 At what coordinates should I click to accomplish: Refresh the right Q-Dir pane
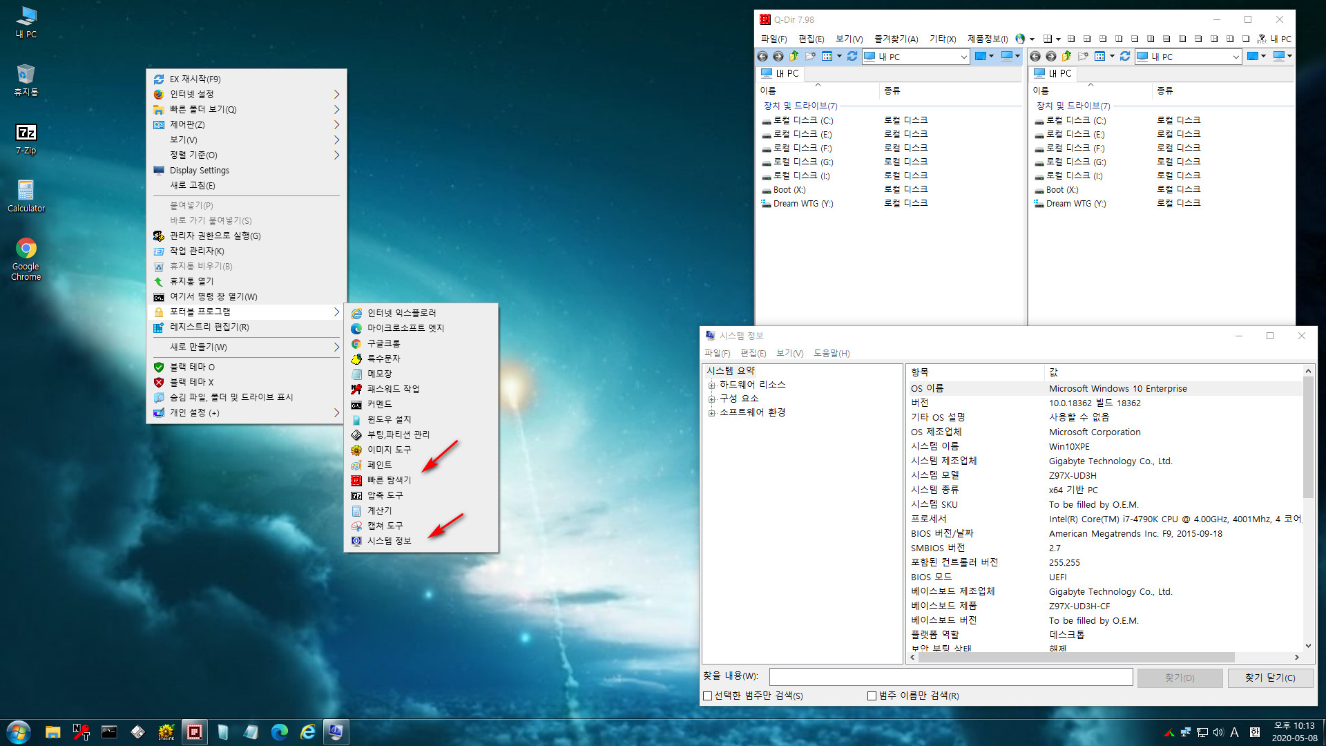tap(1125, 57)
